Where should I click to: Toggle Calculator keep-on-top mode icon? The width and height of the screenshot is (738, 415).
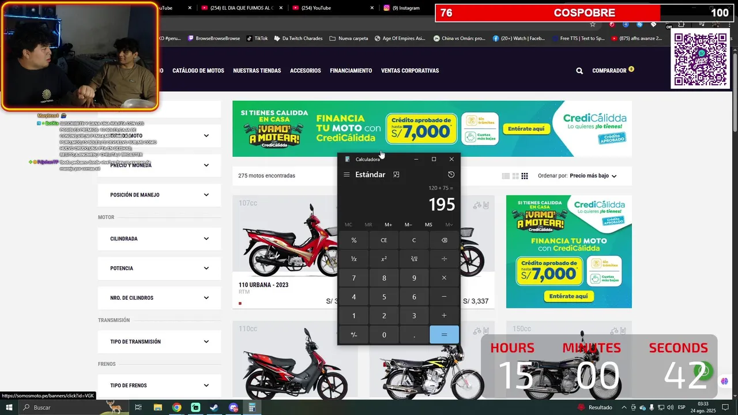click(x=396, y=175)
